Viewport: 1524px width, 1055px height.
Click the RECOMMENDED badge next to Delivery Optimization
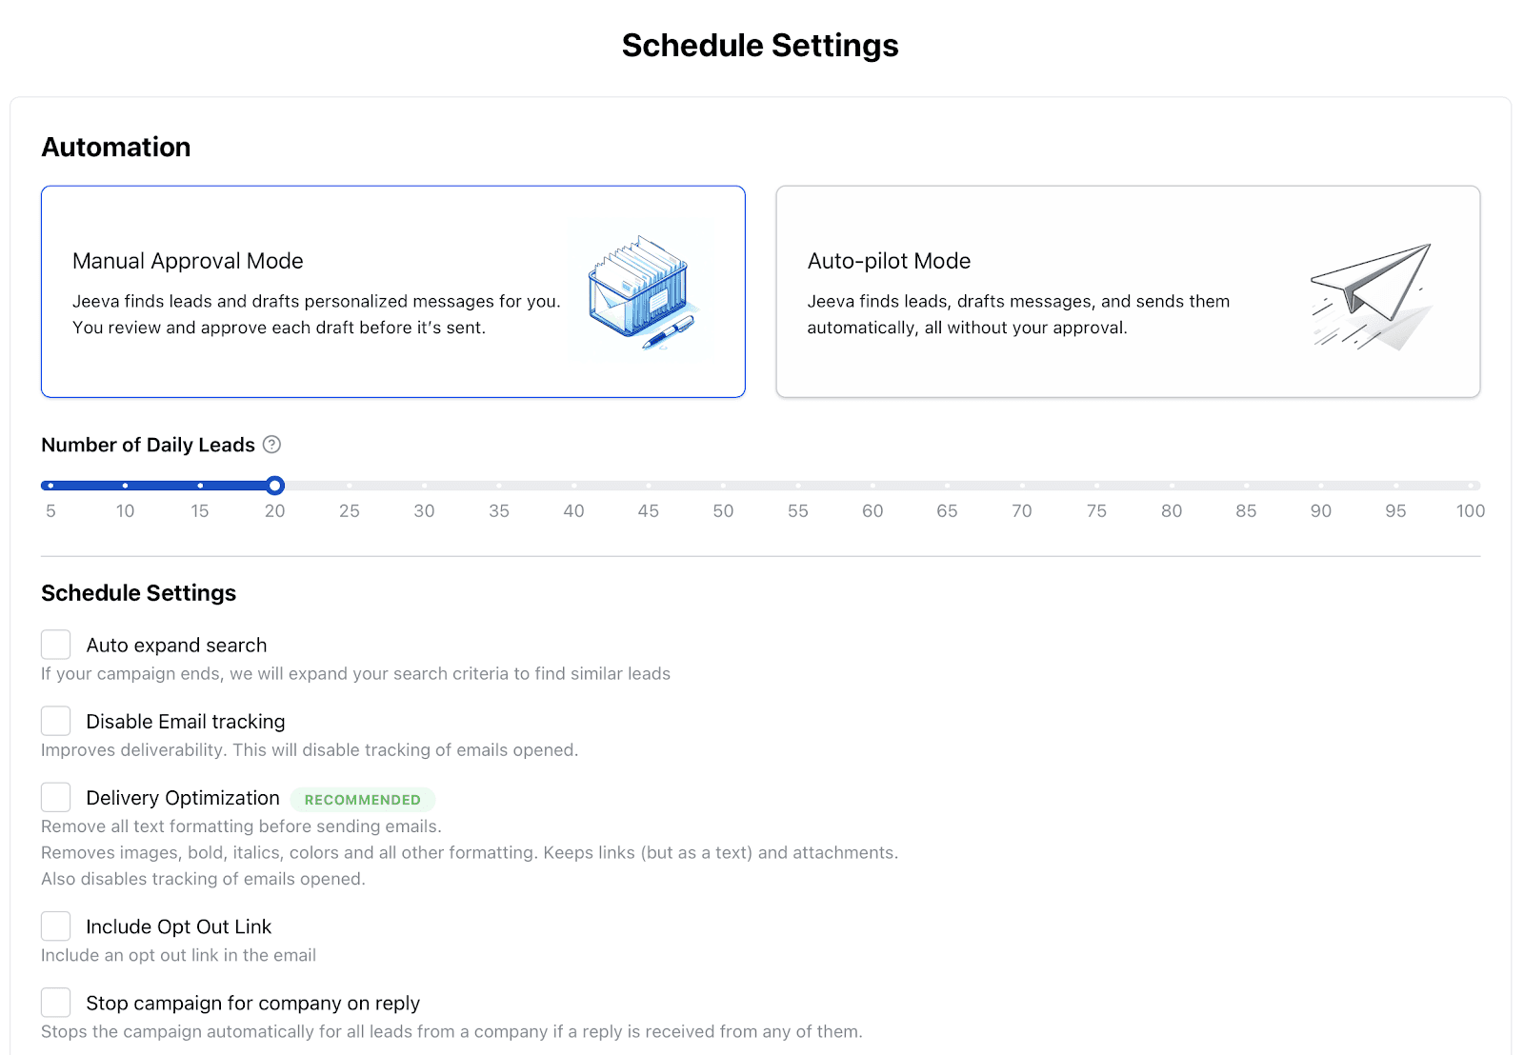pos(363,800)
